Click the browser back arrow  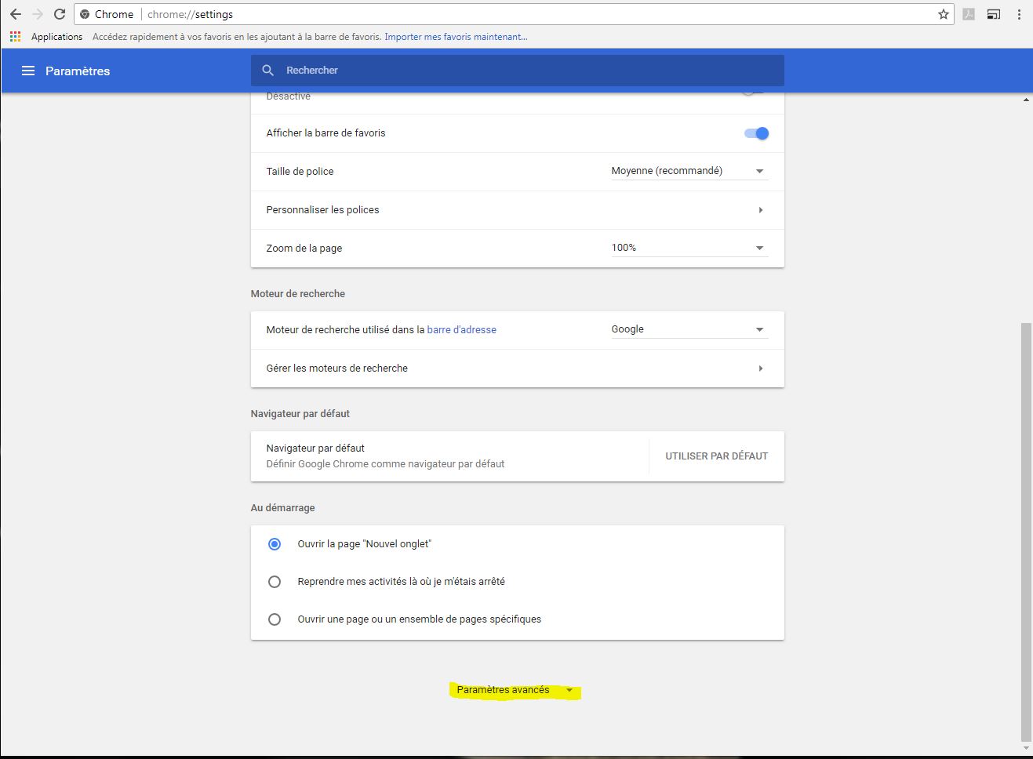tap(16, 14)
